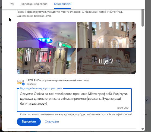Click the LEOLAND logo avatar

21,82
